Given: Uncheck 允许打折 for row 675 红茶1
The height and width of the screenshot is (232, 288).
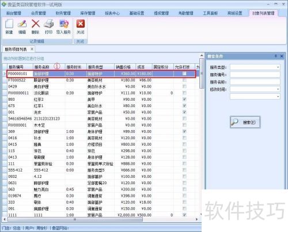Looking at the screenshot, I should coord(184,106).
